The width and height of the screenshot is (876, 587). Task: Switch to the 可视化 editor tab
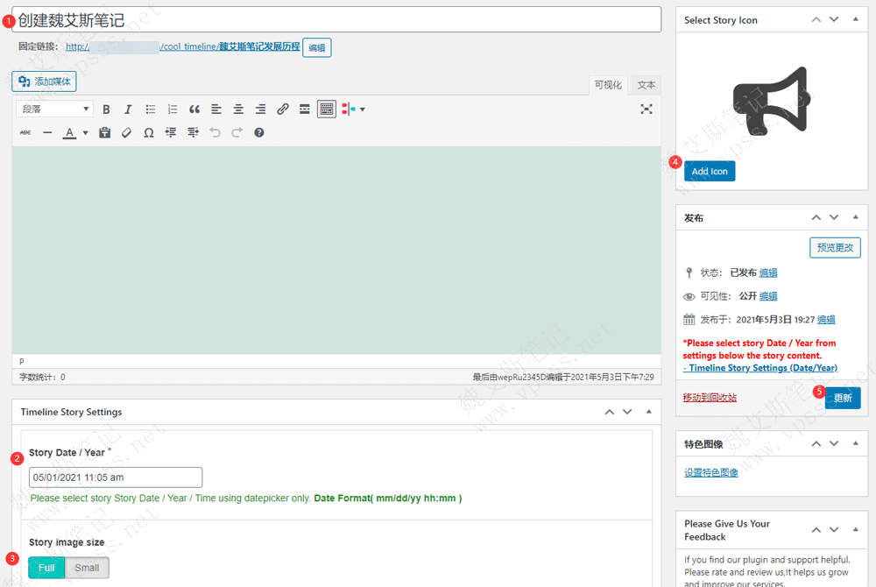pyautogui.click(x=608, y=85)
